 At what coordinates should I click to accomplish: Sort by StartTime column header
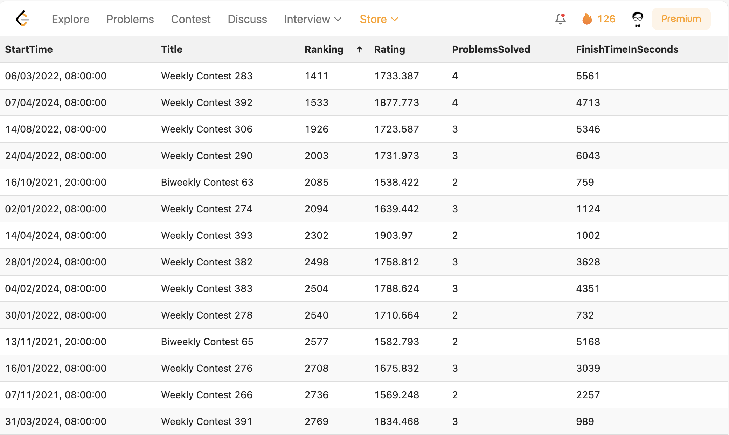(x=29, y=49)
